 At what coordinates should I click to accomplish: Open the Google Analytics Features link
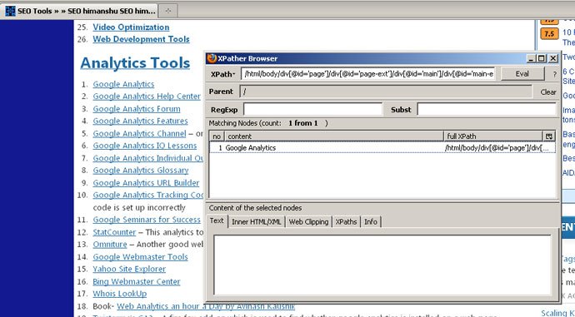pyautogui.click(x=140, y=121)
